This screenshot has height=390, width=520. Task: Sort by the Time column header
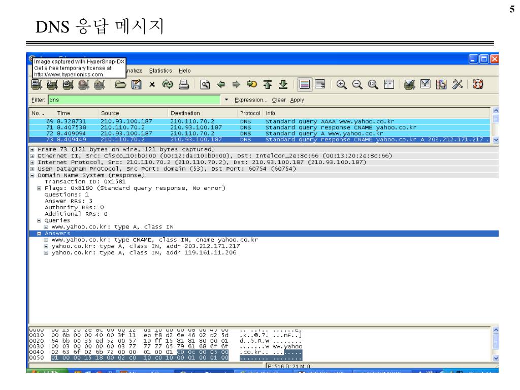(x=76, y=113)
